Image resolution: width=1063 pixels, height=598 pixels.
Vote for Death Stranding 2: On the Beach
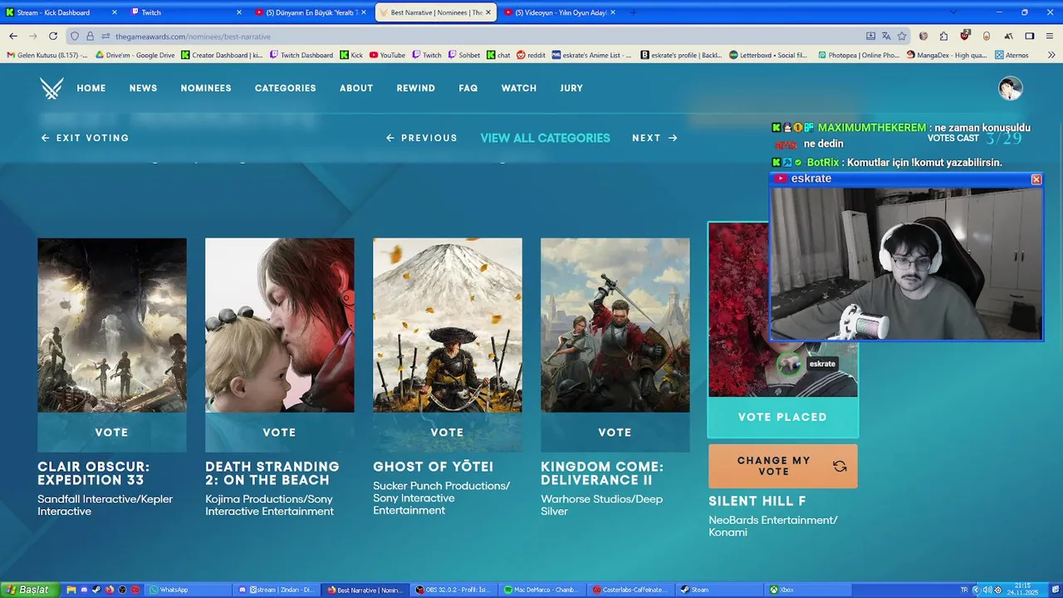(x=279, y=432)
